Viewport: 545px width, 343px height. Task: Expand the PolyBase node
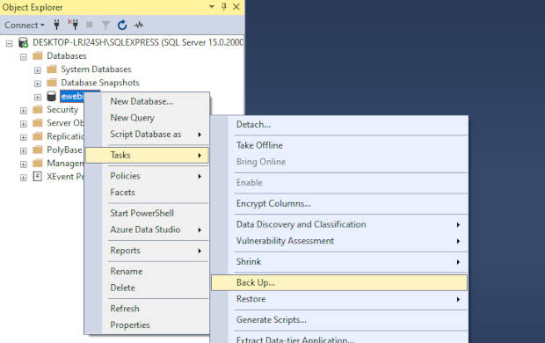23,150
